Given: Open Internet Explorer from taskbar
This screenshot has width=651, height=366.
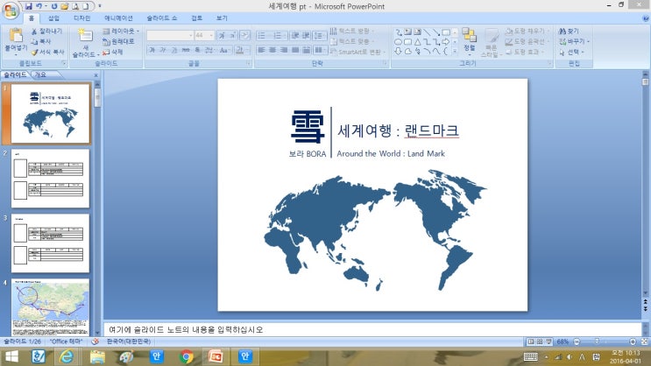Looking at the screenshot, I should (x=67, y=356).
